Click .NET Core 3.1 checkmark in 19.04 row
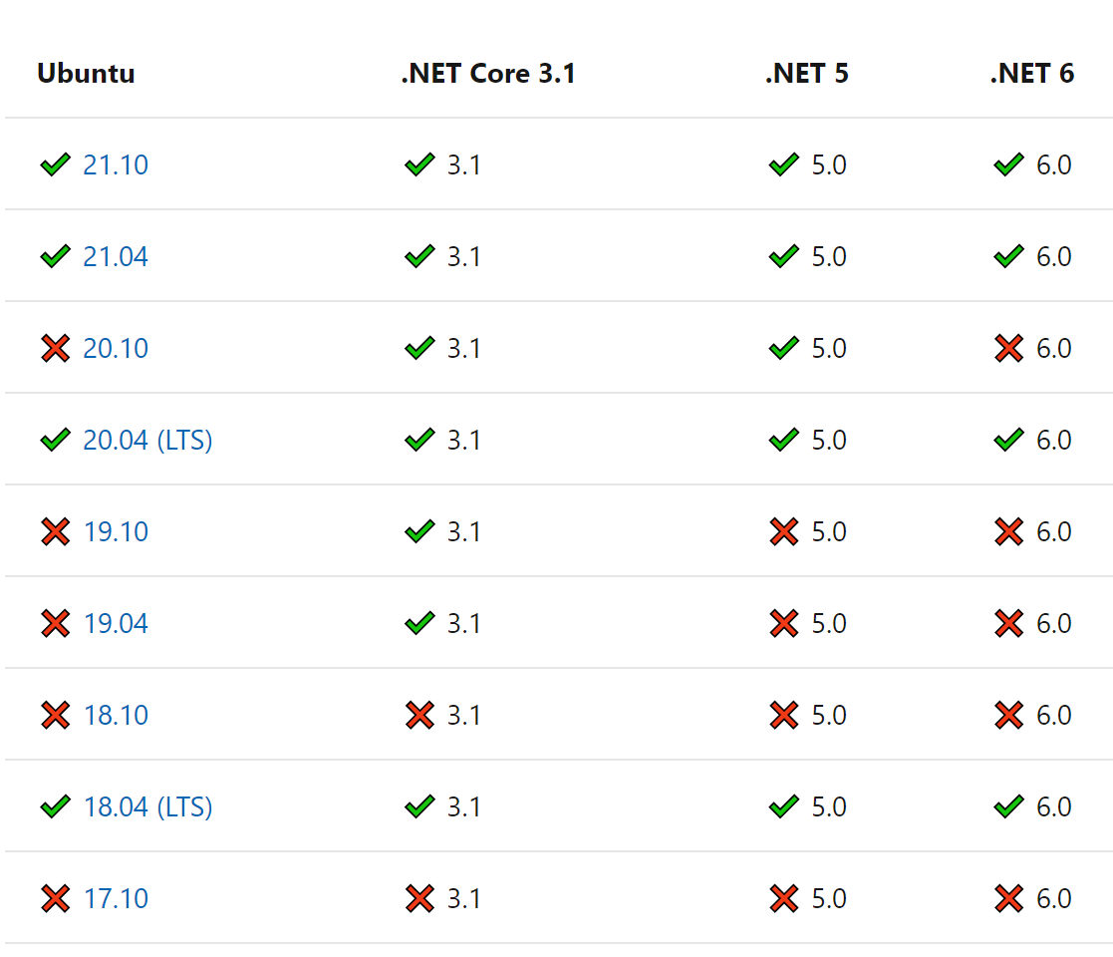The image size is (1113, 957). pos(419,623)
